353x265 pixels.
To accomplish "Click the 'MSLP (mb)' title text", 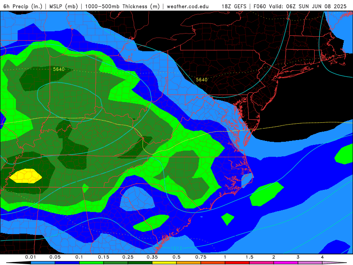I will coord(64,6).
